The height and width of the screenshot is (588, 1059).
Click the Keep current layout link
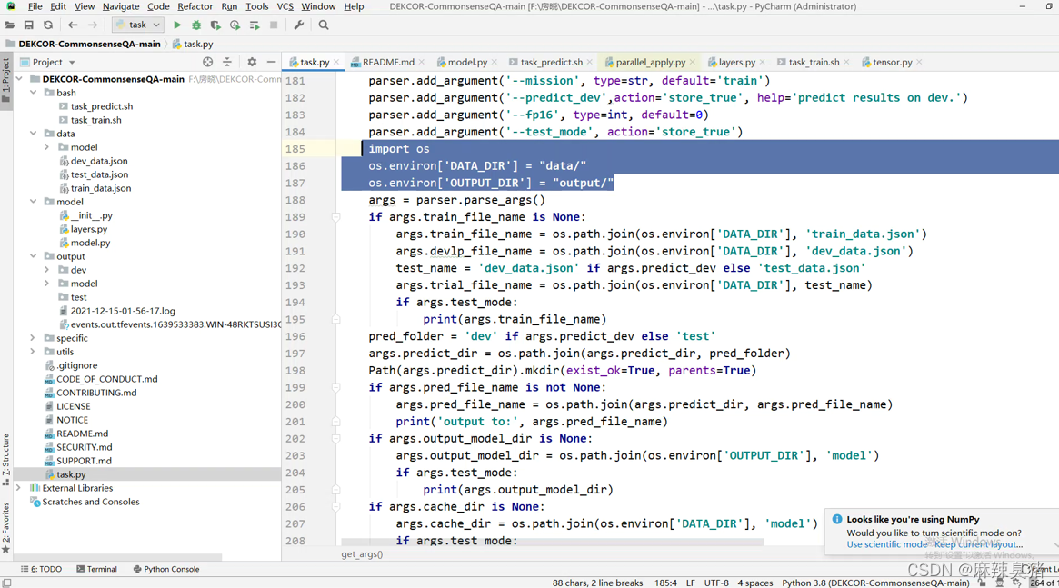pos(978,544)
